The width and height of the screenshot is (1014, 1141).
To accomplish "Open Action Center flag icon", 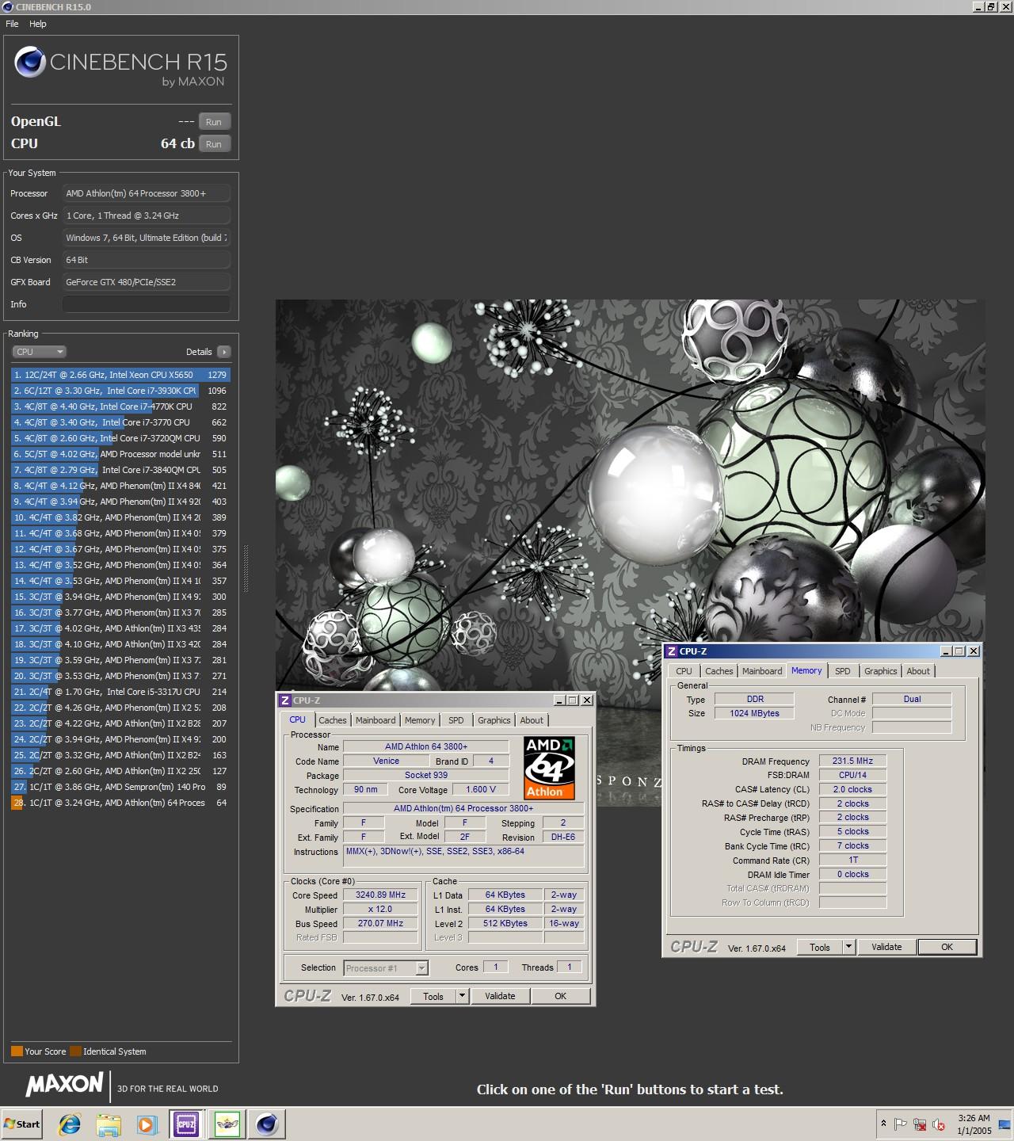I will coord(901,1124).
